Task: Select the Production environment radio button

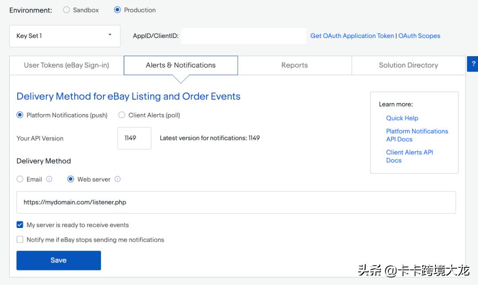Action: pyautogui.click(x=117, y=10)
